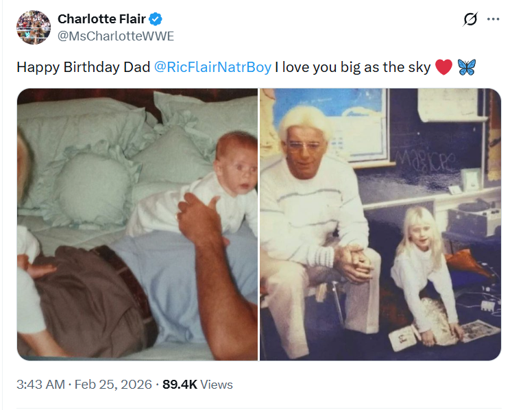Viewport: 512px width, 410px height.
Task: Click the 3:43 AM timestamp
Action: pyautogui.click(x=41, y=385)
